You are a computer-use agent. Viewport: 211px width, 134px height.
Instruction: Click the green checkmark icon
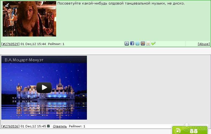tap(154, 44)
